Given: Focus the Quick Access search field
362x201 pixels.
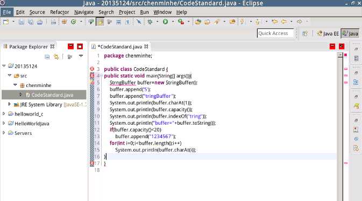Looking at the screenshot, I should tap(275, 33).
